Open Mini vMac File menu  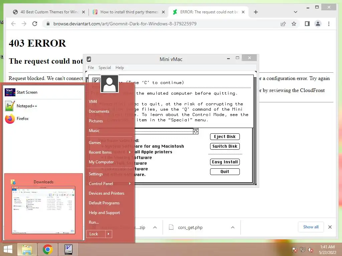coord(91,68)
